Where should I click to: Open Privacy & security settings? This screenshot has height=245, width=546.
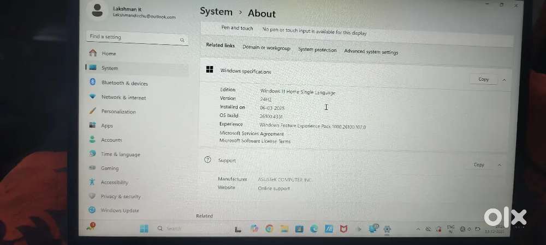tap(120, 197)
